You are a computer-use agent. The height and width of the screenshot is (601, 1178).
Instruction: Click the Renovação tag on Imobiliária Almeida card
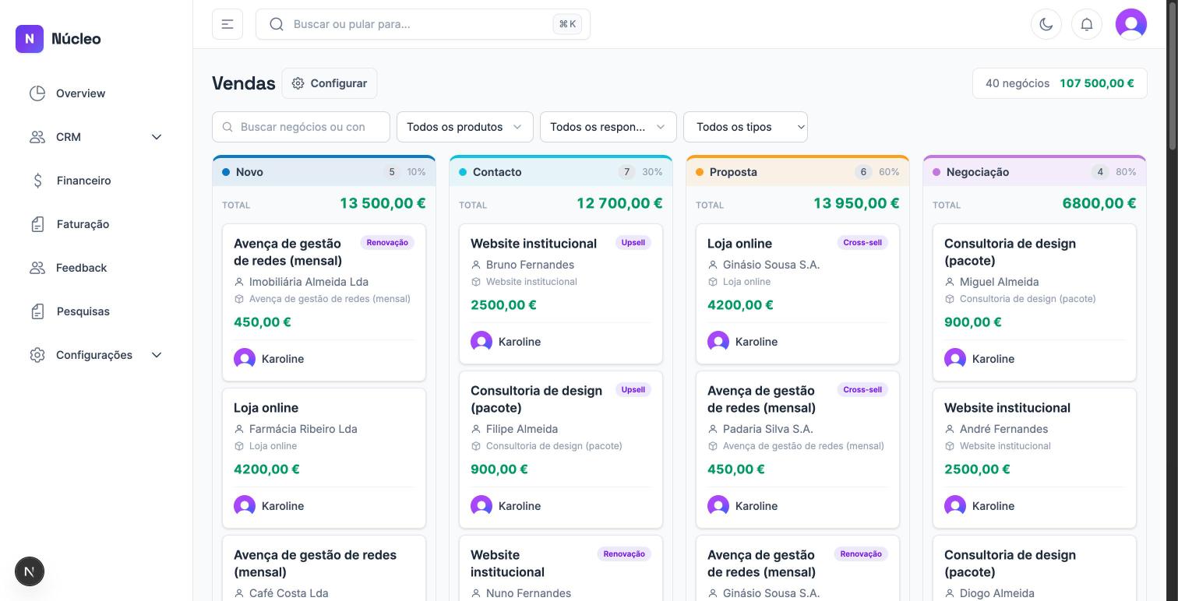click(x=387, y=243)
